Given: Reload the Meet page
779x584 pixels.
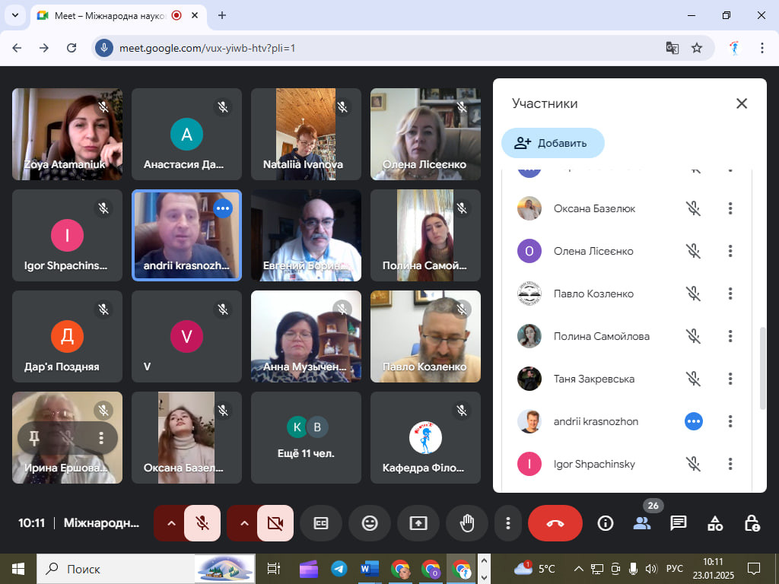Looking at the screenshot, I should tap(72, 48).
